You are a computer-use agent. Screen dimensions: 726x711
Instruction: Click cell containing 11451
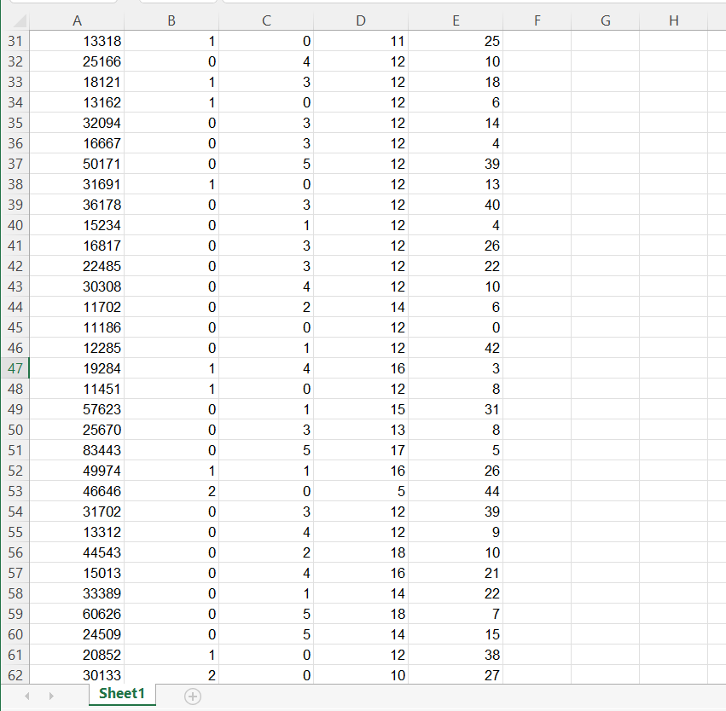[x=77, y=389]
